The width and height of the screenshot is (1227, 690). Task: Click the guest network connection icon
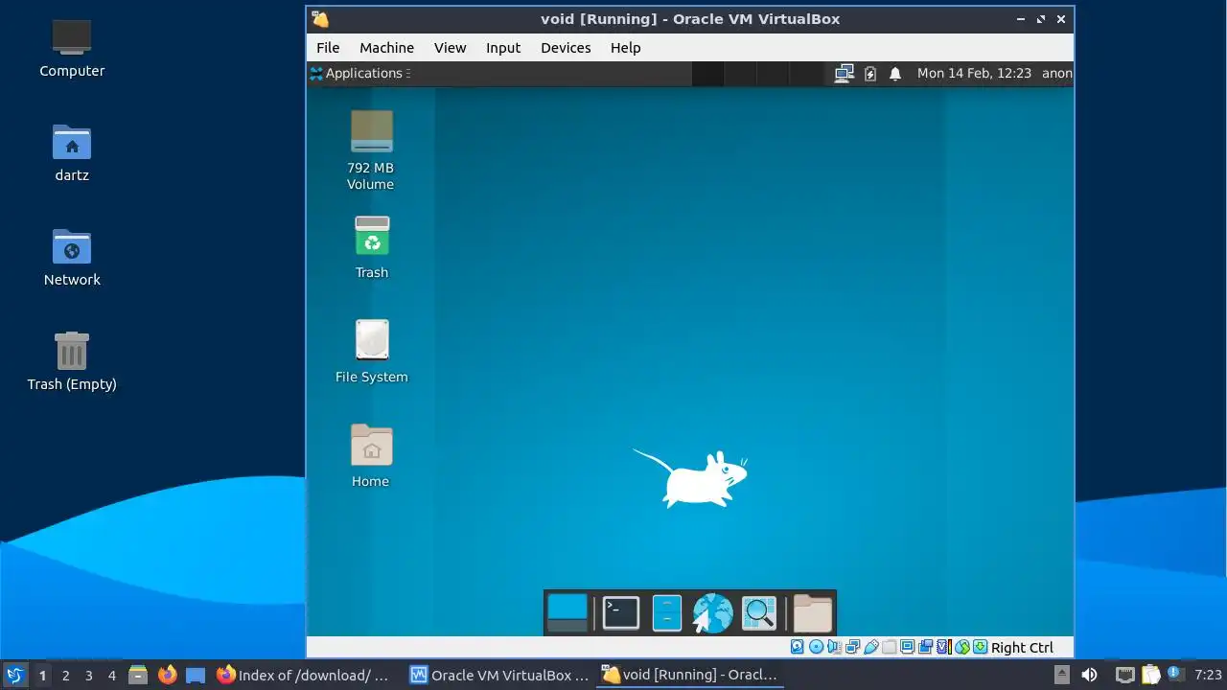click(x=844, y=73)
